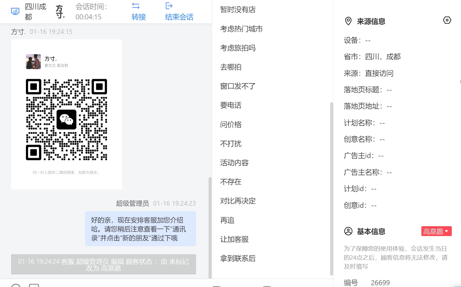Viewport: 461px width, 287px height.
Task: Click the 落地页地址 field row
Action: pos(368,106)
